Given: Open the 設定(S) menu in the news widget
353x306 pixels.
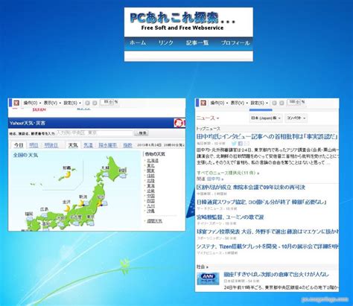Looking at the screenshot, I should coord(259,103).
